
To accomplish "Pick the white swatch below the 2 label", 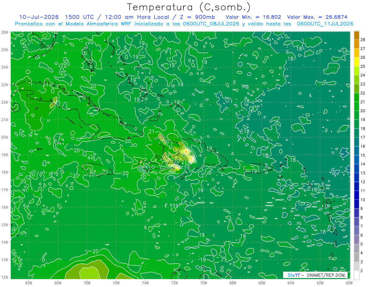I will [356, 275].
